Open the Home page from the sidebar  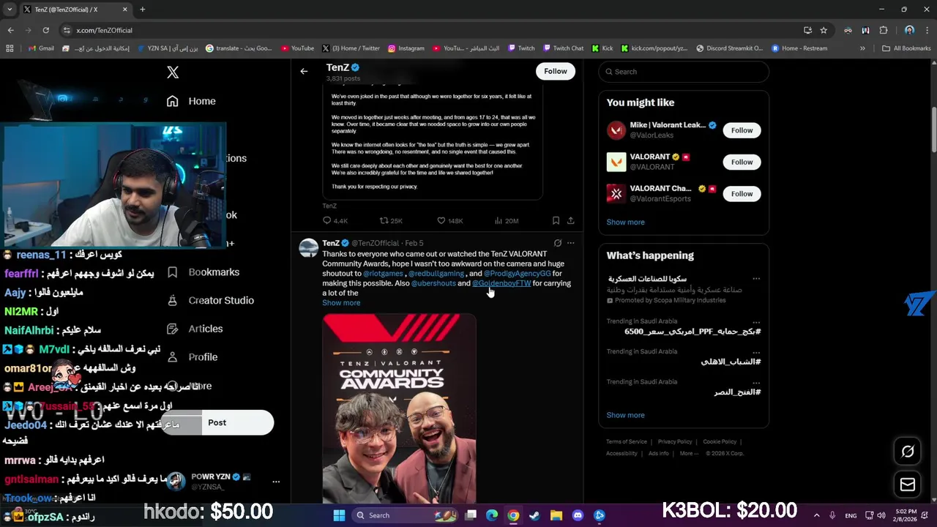tap(190, 101)
